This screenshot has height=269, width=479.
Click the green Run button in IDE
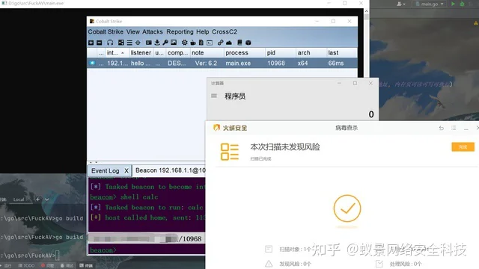click(453, 4)
